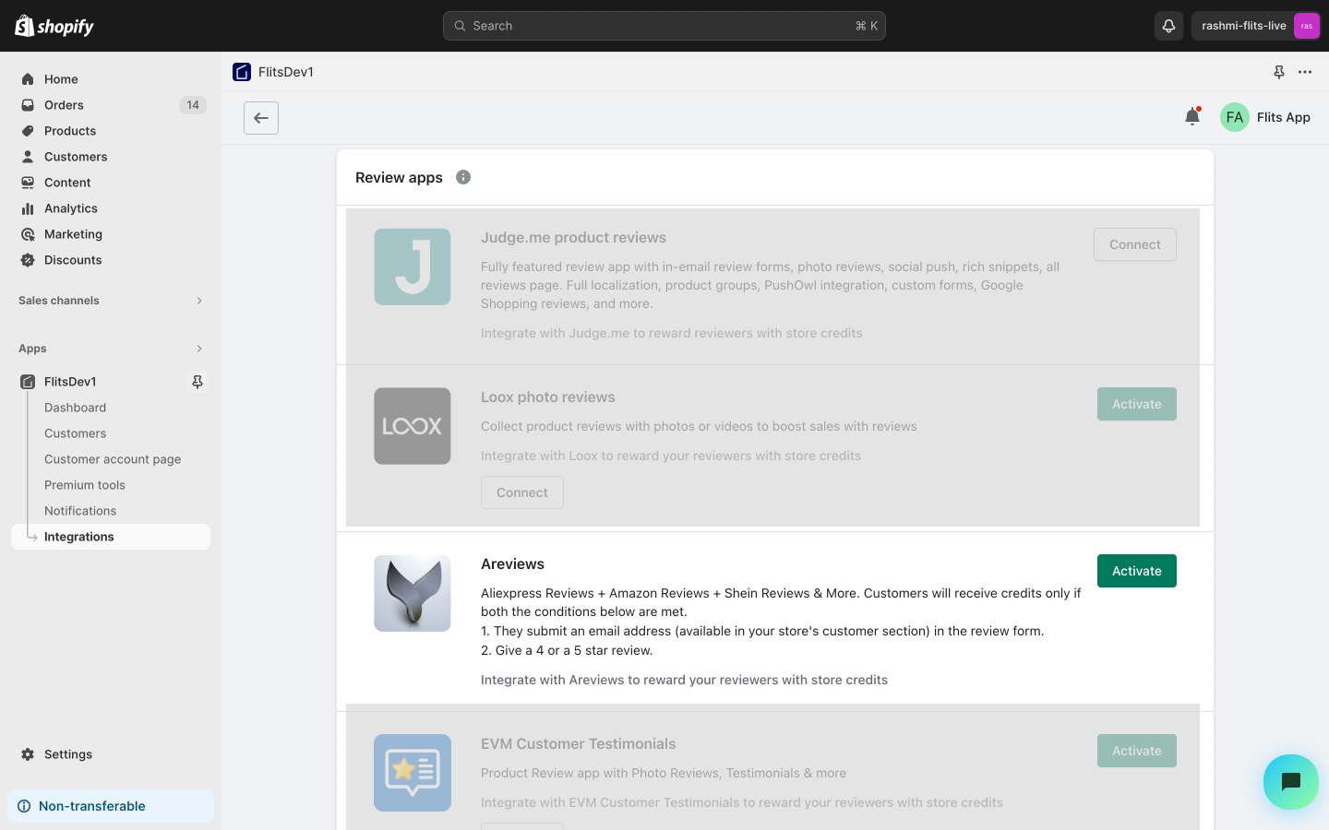Click the FA avatar for Flits App

(x=1235, y=117)
